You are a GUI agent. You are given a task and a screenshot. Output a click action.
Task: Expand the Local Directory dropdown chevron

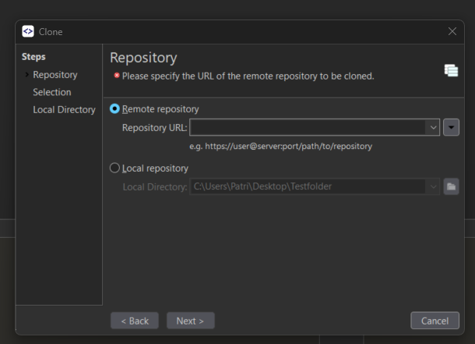432,186
